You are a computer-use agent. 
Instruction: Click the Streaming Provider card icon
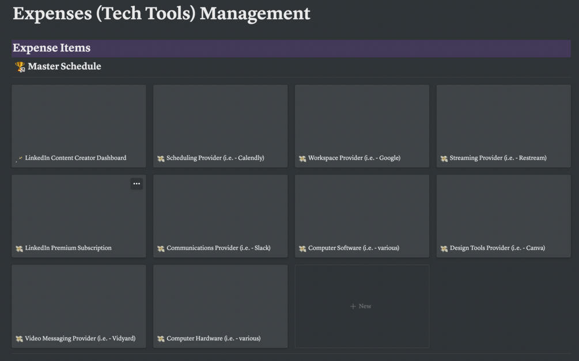(444, 158)
